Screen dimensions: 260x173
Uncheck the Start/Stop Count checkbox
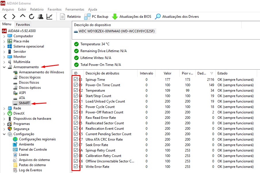click(x=76, y=96)
